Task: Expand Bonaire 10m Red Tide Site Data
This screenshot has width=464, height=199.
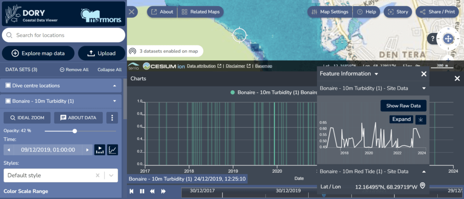Action: click(424, 172)
